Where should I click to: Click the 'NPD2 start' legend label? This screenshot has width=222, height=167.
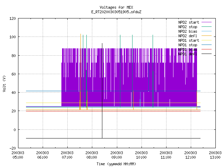(189, 22)
